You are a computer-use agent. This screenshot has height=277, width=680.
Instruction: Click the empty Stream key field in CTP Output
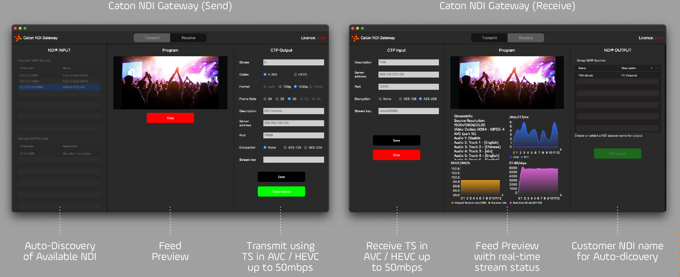(x=293, y=160)
